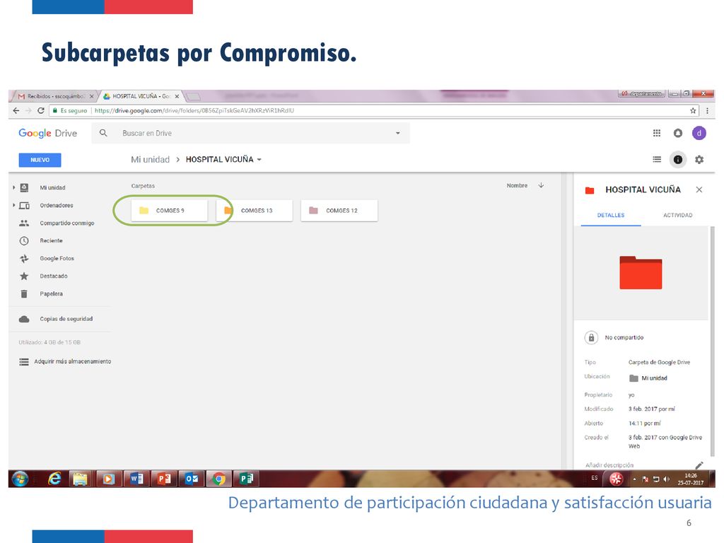Click Adquirir más almacenamiento link
This screenshot has height=543, width=724.
click(x=72, y=361)
